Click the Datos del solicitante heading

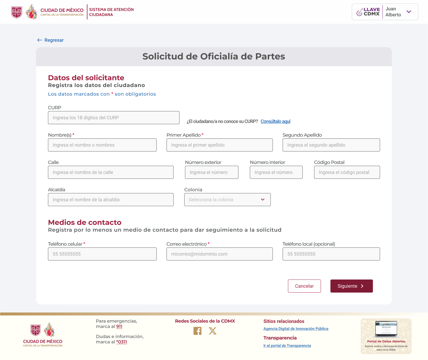(x=86, y=78)
